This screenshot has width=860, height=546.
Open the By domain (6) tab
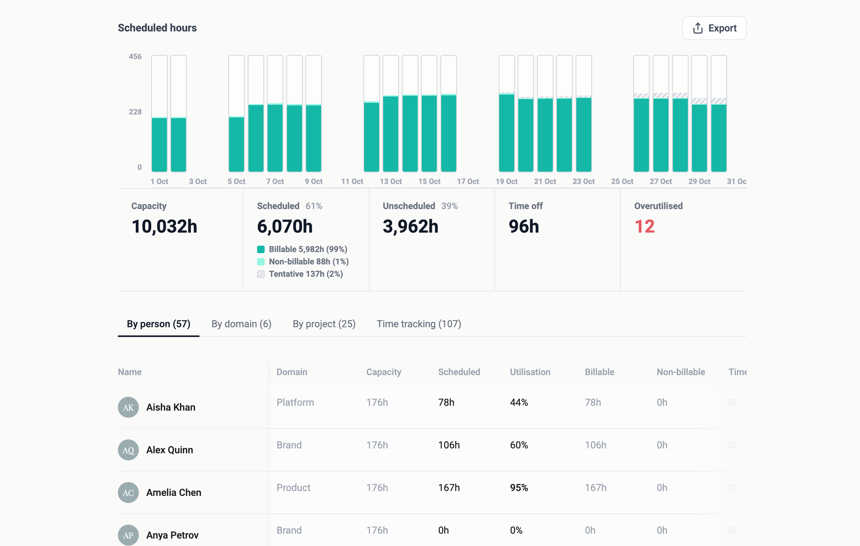click(241, 324)
